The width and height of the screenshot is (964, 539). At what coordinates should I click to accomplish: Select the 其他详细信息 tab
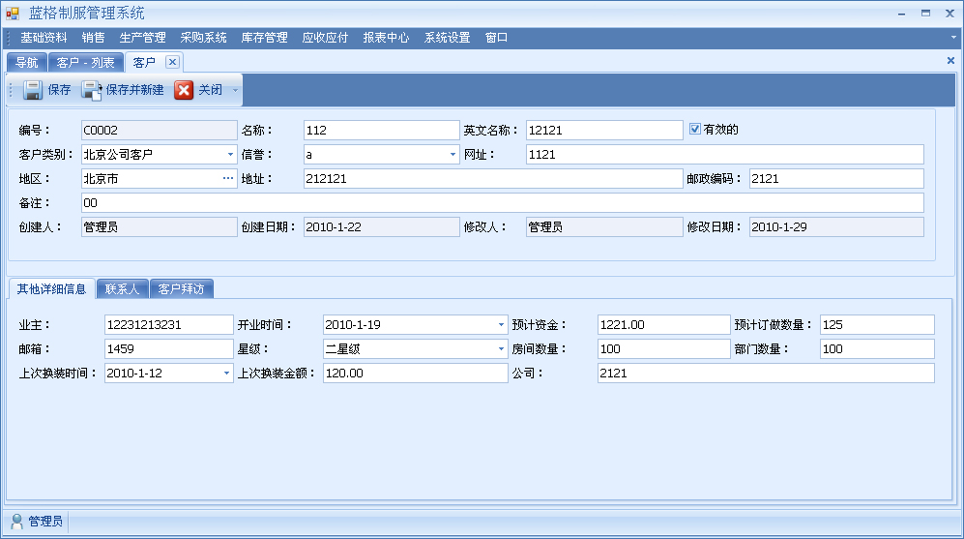click(x=51, y=288)
